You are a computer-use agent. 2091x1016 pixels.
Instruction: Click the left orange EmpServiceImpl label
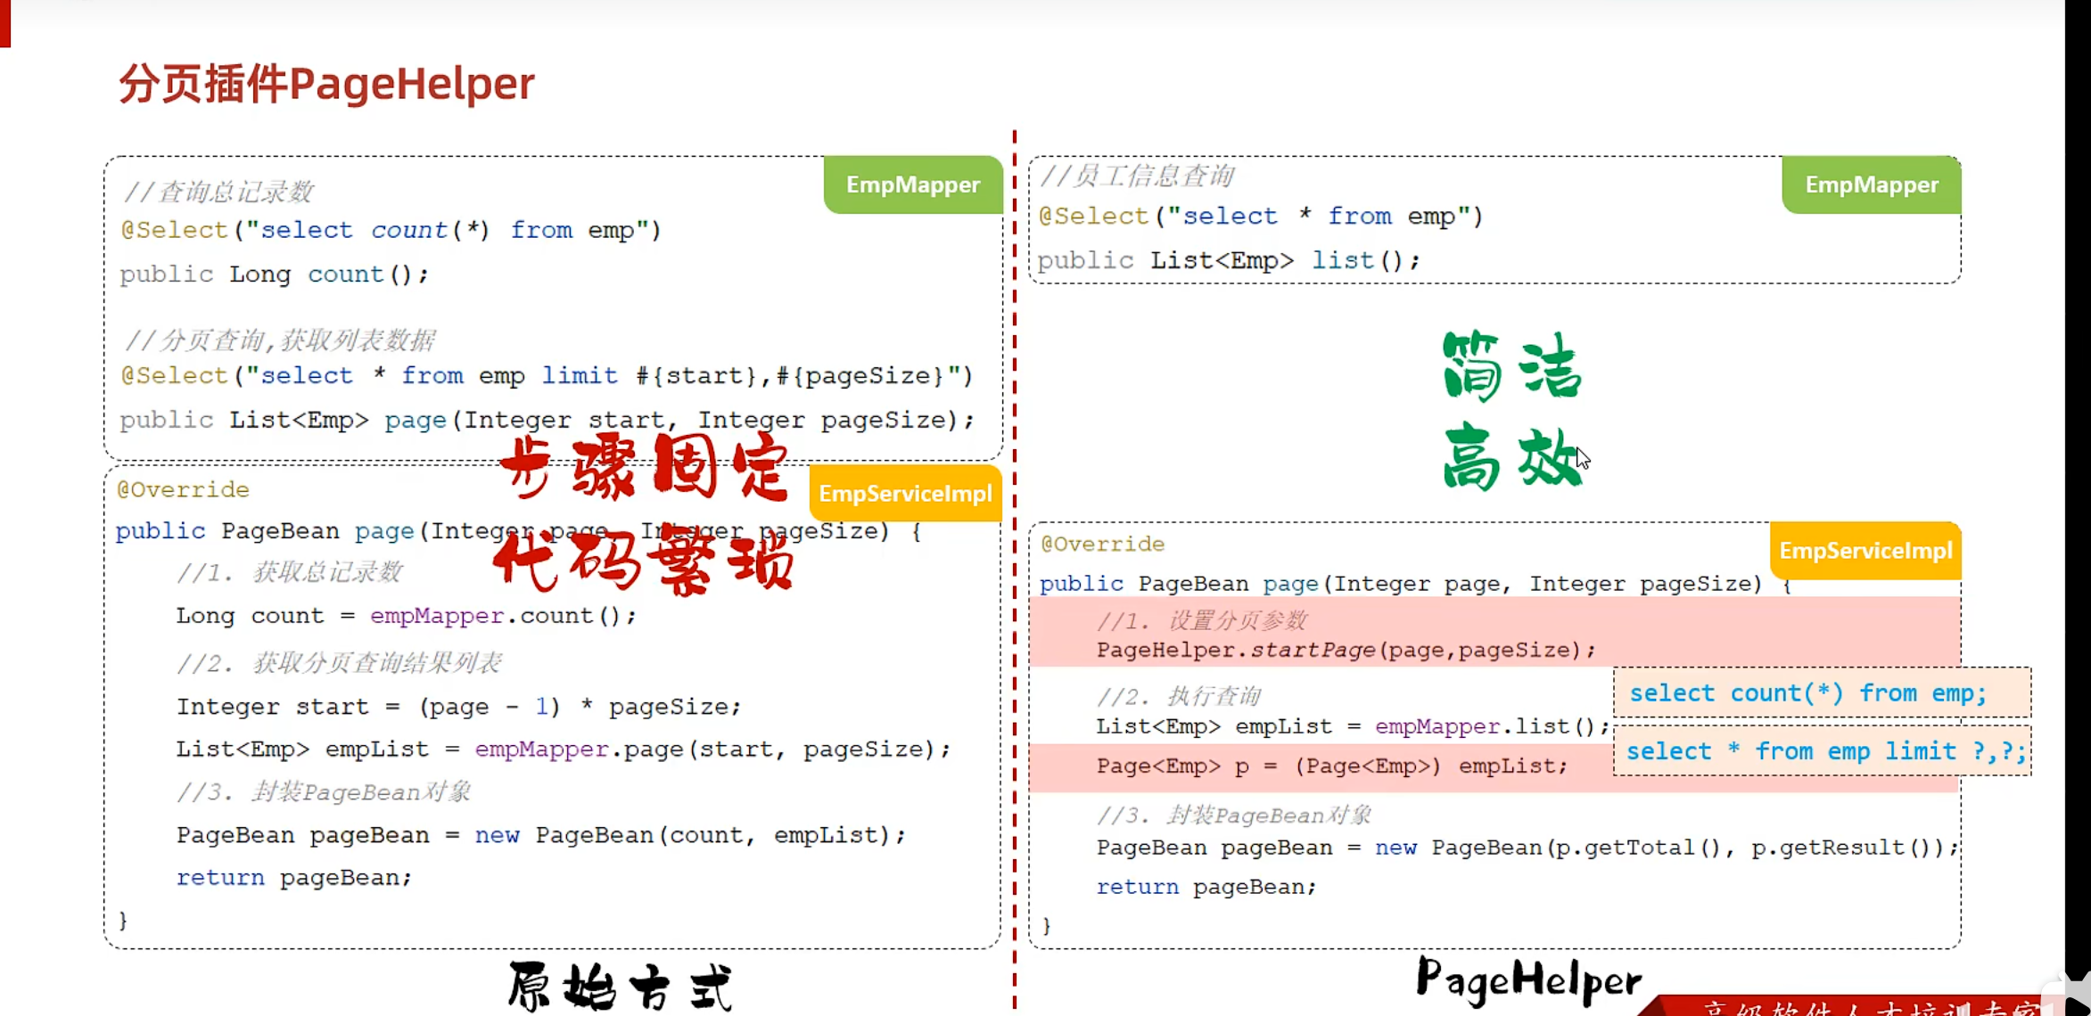coord(905,493)
